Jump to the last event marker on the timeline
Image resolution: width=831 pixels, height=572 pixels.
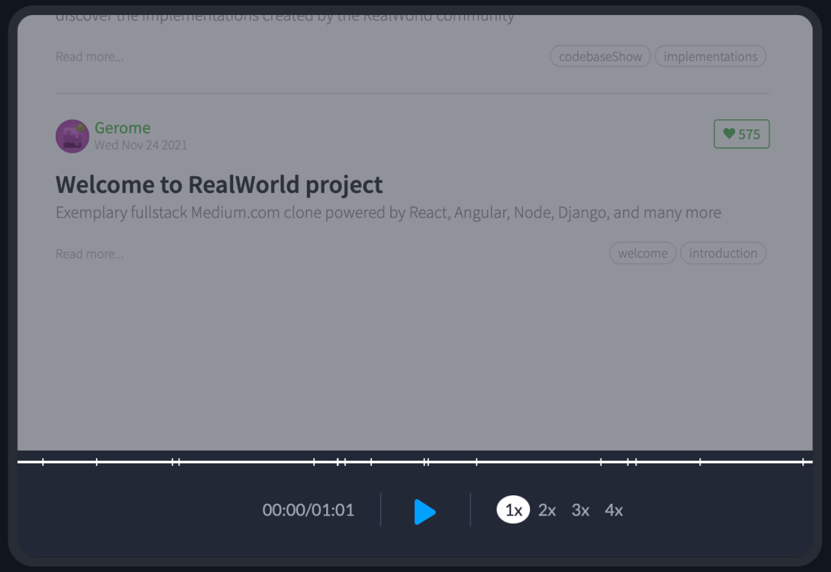pos(803,462)
